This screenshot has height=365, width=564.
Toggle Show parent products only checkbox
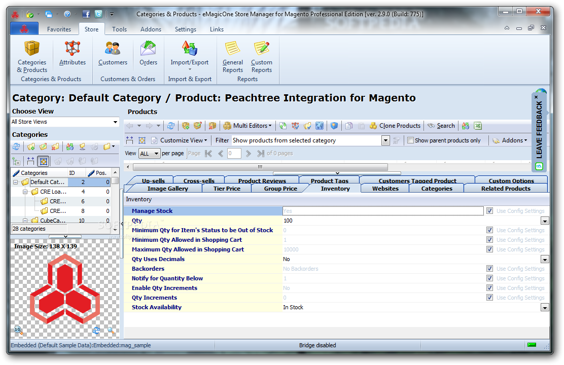410,140
